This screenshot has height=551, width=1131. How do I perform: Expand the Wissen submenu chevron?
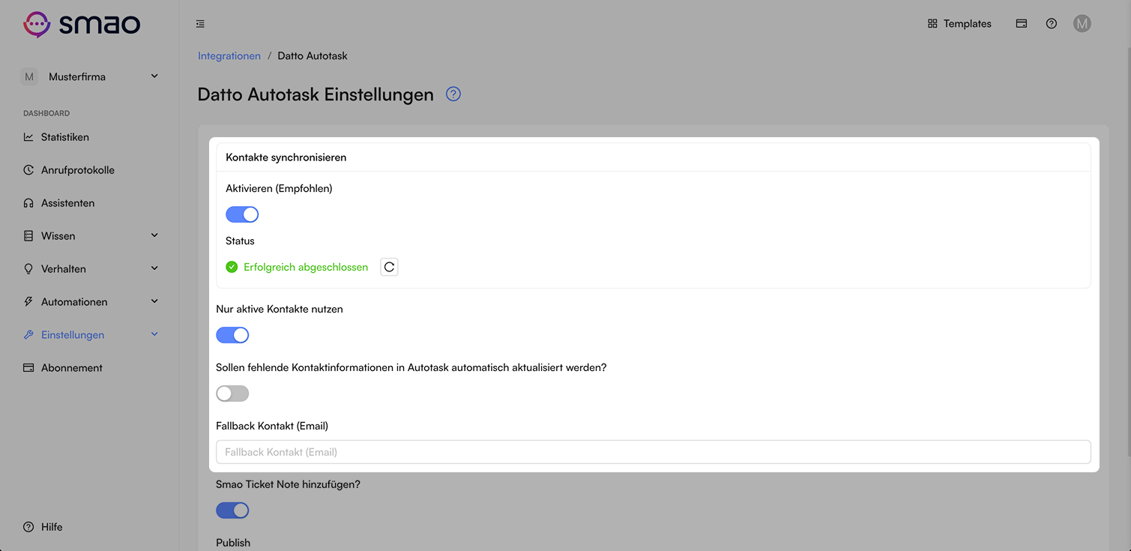pos(154,235)
